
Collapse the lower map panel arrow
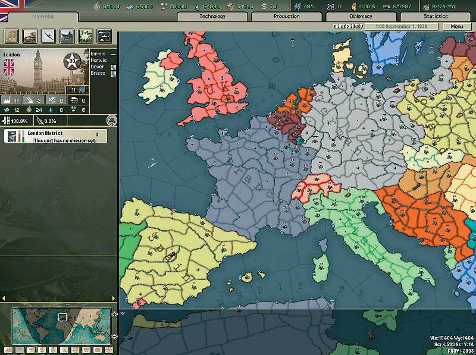click(x=123, y=313)
